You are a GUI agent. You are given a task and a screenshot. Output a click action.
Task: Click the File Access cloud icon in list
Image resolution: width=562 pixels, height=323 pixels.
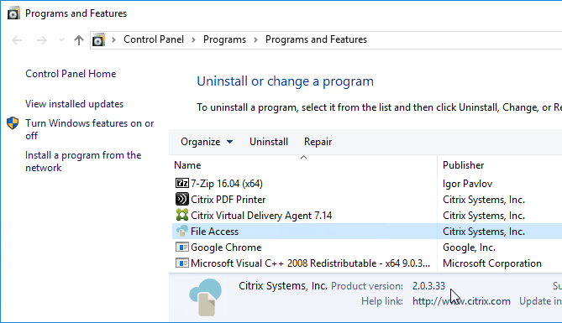(x=182, y=231)
